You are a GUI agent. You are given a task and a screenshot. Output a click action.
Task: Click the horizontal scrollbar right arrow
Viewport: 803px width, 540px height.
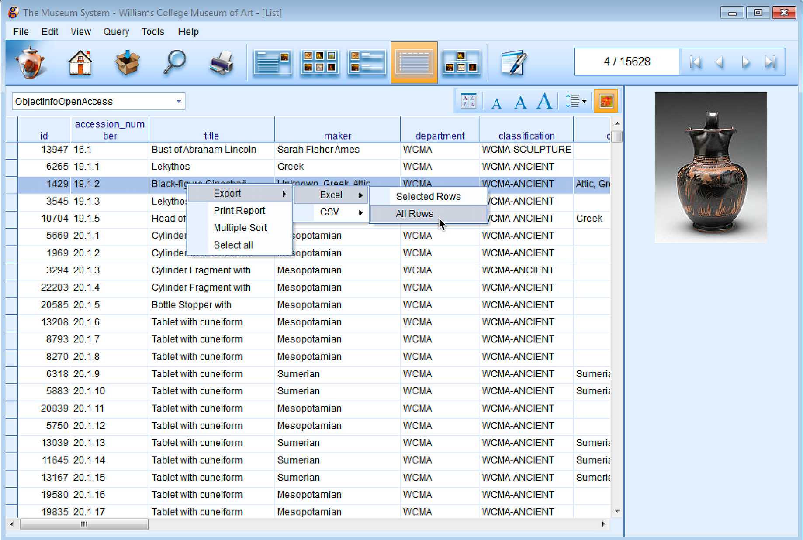point(603,524)
